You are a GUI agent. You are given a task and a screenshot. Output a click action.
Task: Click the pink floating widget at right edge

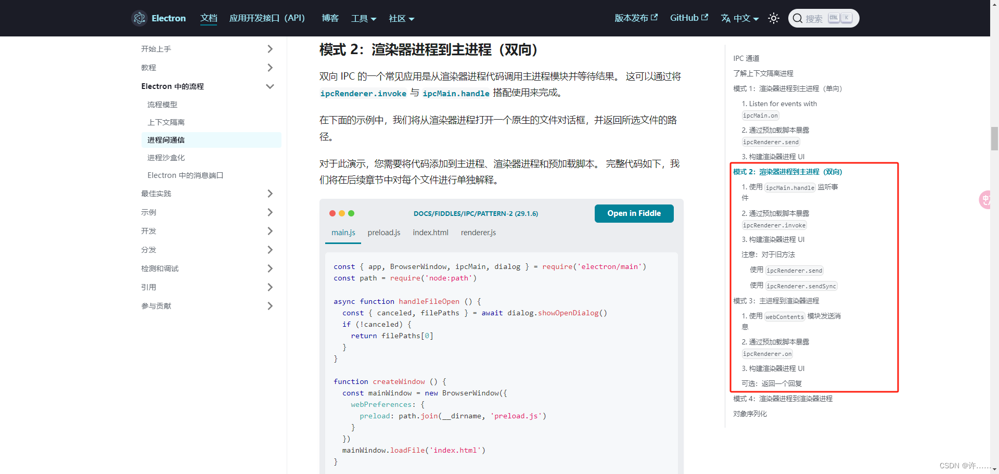[984, 200]
